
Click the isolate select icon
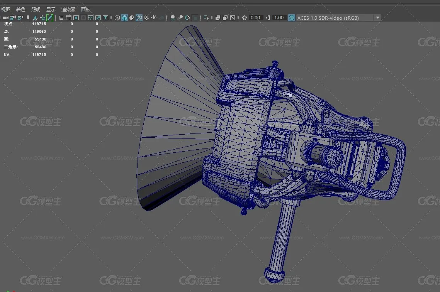click(x=206, y=18)
